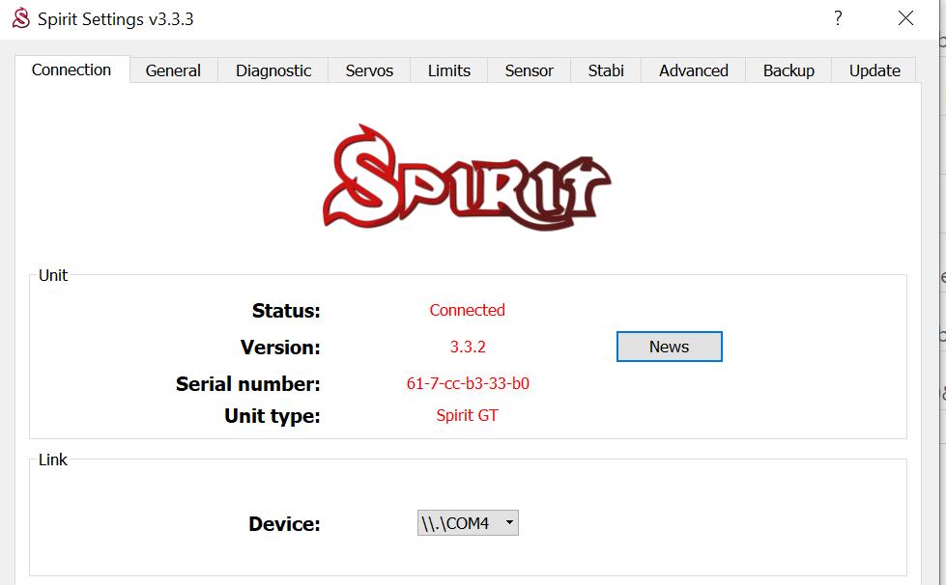946x585 pixels.
Task: Click the question mark help button
Action: tap(838, 18)
